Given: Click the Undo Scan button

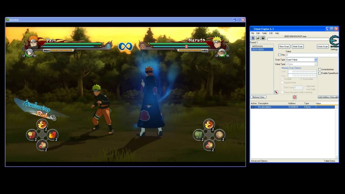Looking at the screenshot, I should [323, 46].
